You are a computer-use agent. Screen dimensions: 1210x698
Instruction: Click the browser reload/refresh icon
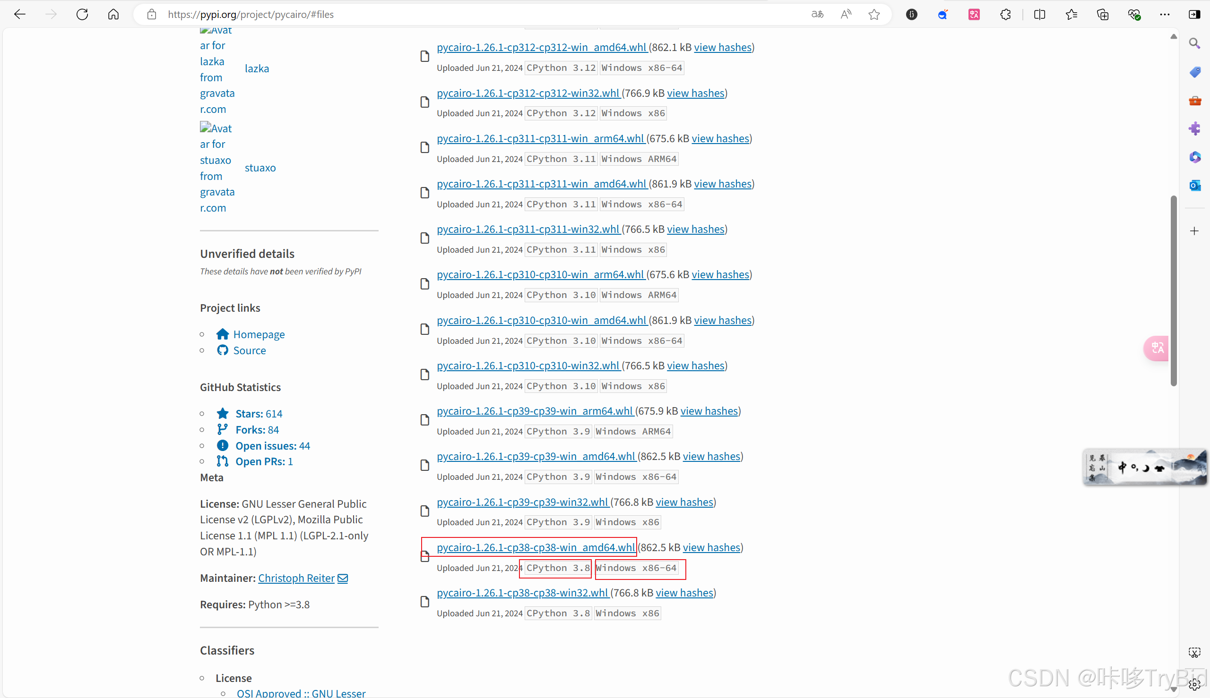(81, 14)
